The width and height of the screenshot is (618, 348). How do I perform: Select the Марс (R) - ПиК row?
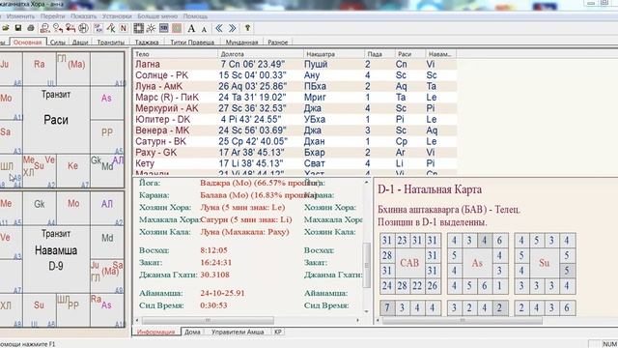[x=295, y=98]
